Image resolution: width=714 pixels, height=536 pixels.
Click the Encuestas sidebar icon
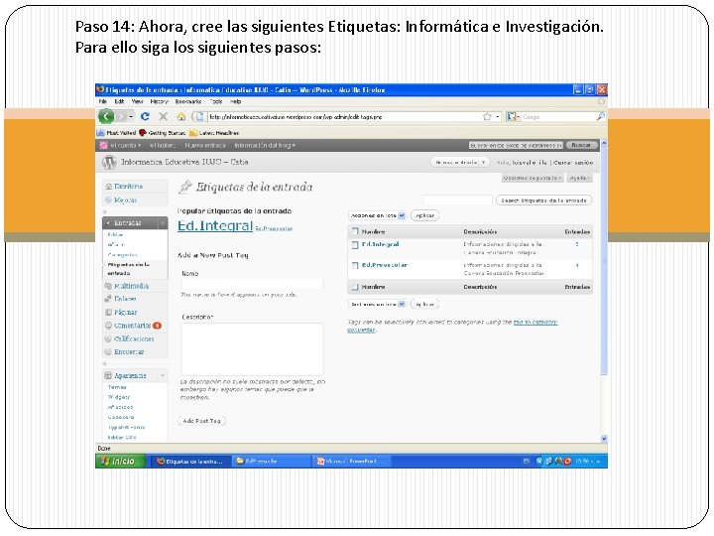pyautogui.click(x=108, y=351)
